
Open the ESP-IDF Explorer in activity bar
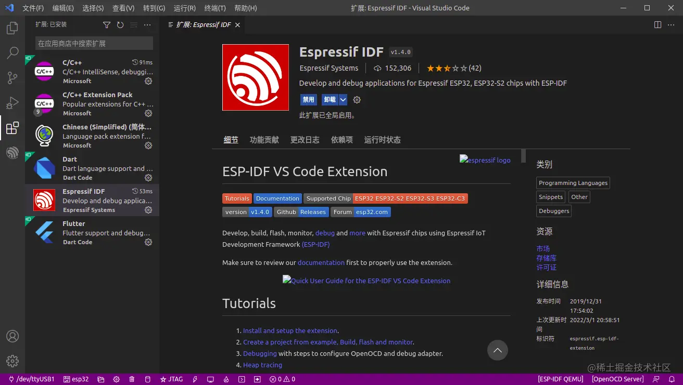(x=12, y=153)
